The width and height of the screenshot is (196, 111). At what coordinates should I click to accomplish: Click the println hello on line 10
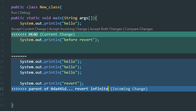tap(51, 62)
